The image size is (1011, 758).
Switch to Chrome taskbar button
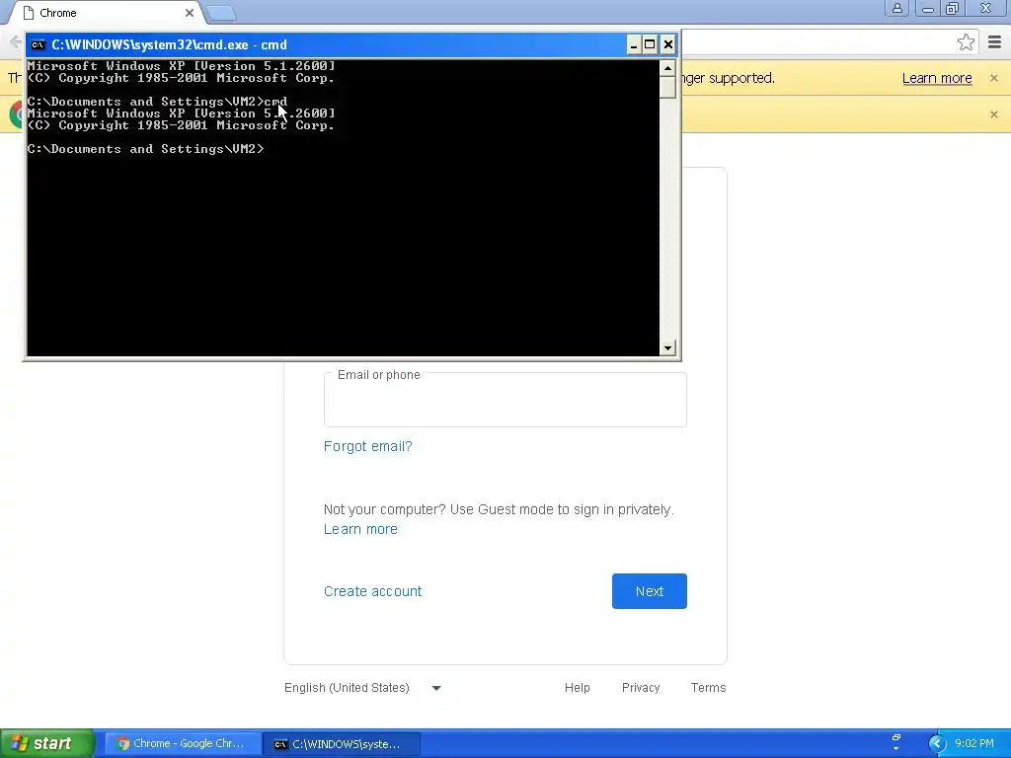click(182, 743)
